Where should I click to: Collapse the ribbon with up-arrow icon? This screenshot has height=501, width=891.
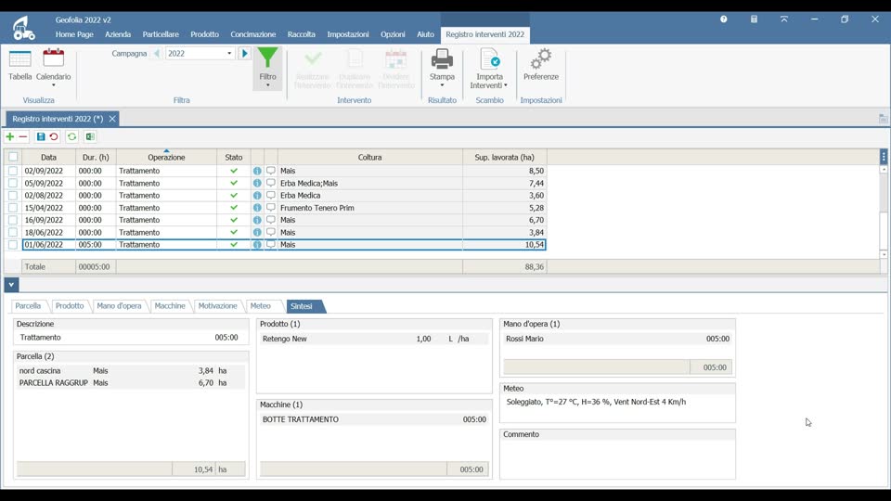click(784, 19)
